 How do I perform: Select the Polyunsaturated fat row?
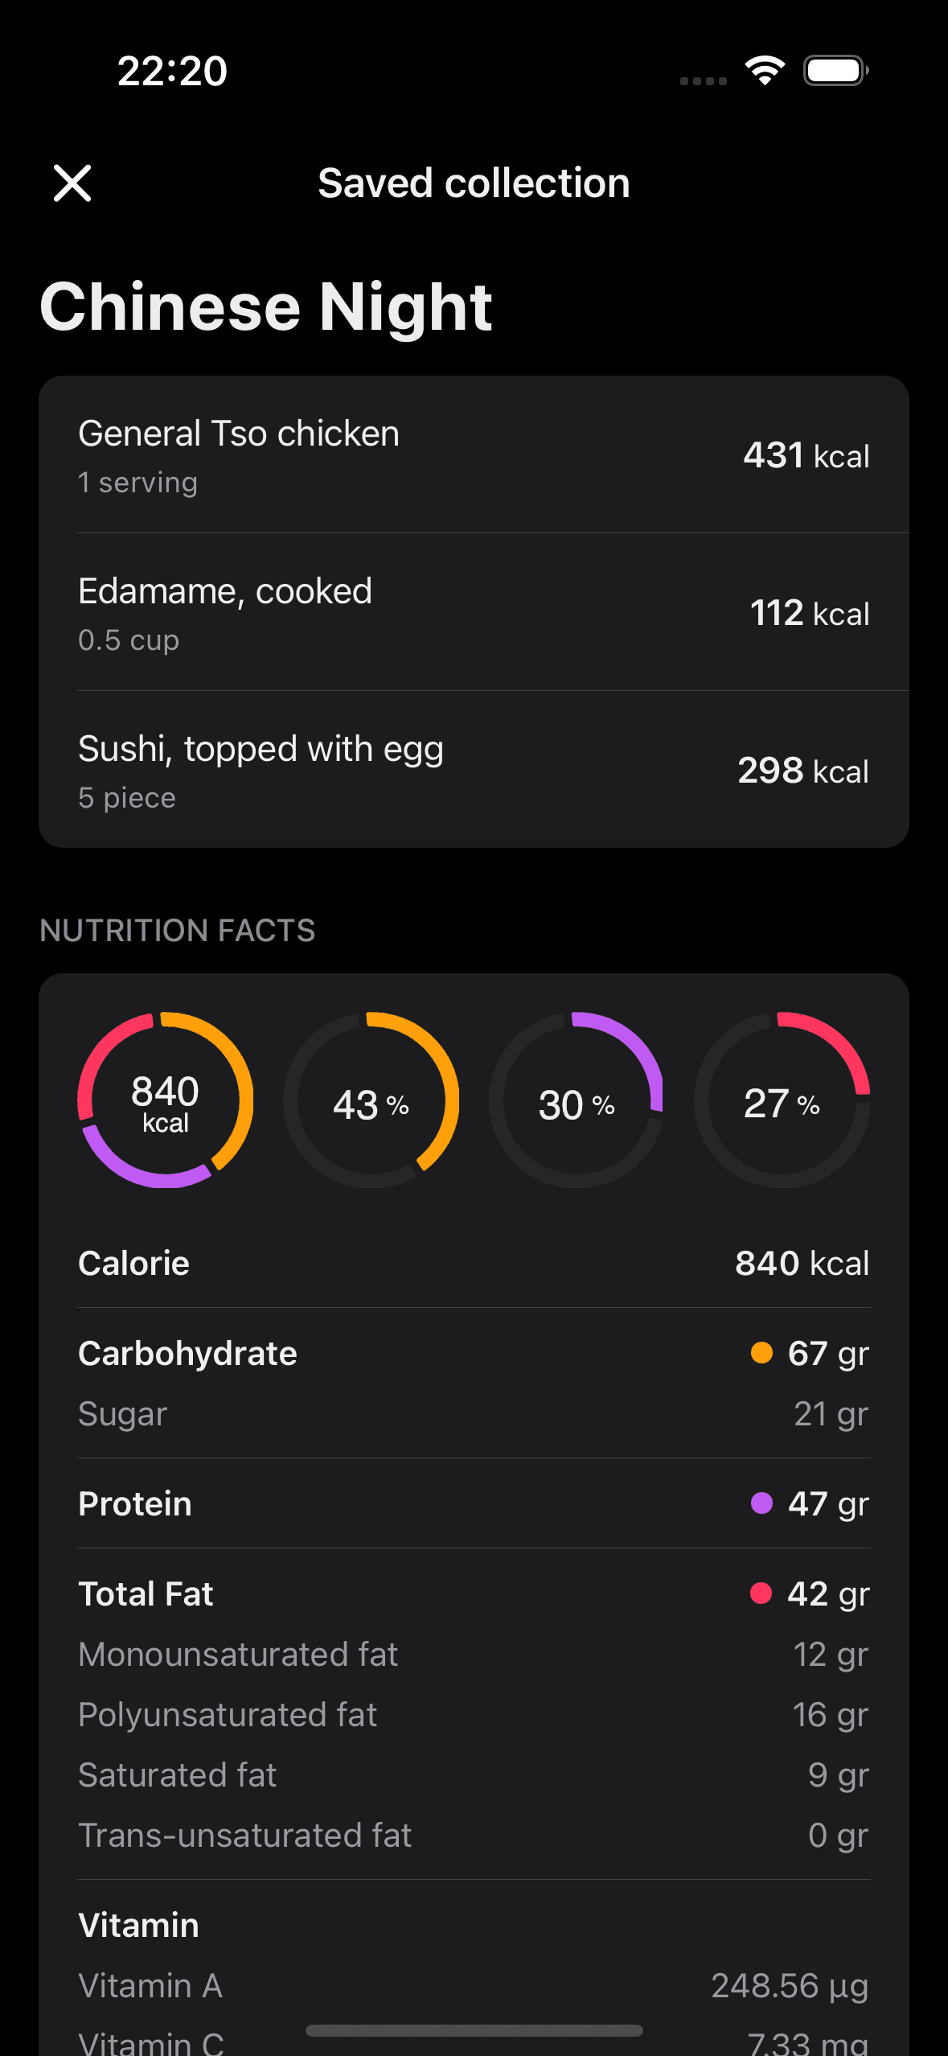click(x=474, y=1715)
